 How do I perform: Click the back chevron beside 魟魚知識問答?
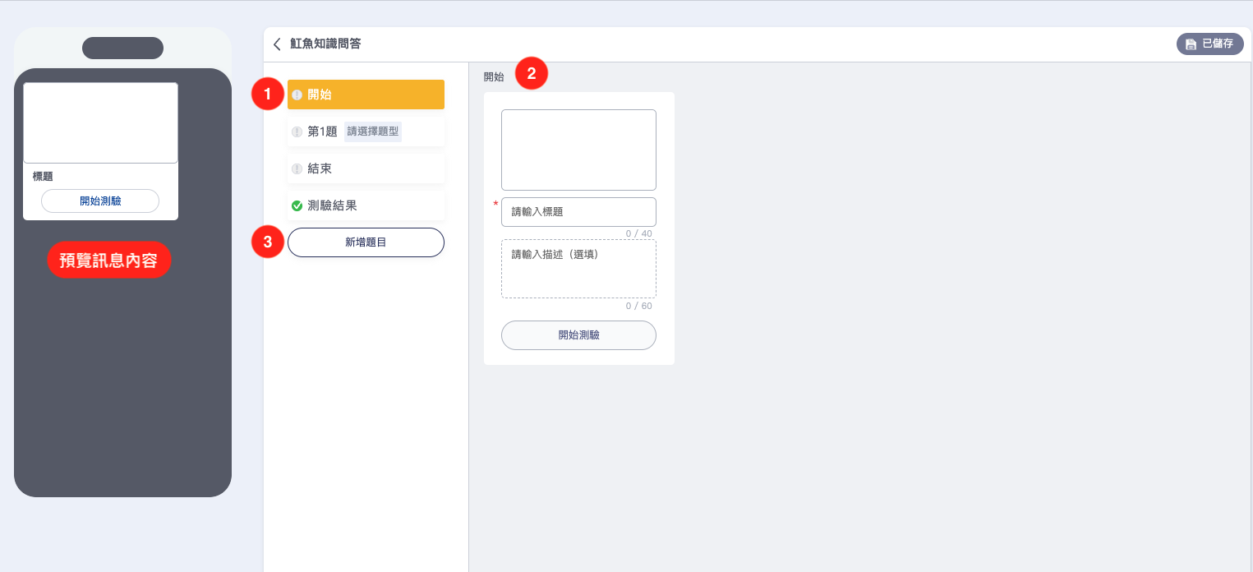(x=277, y=44)
